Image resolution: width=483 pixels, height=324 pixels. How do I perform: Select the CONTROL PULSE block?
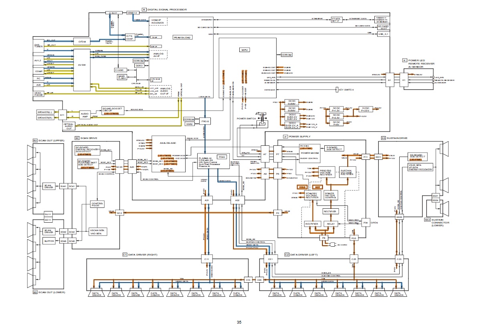coord(97,204)
